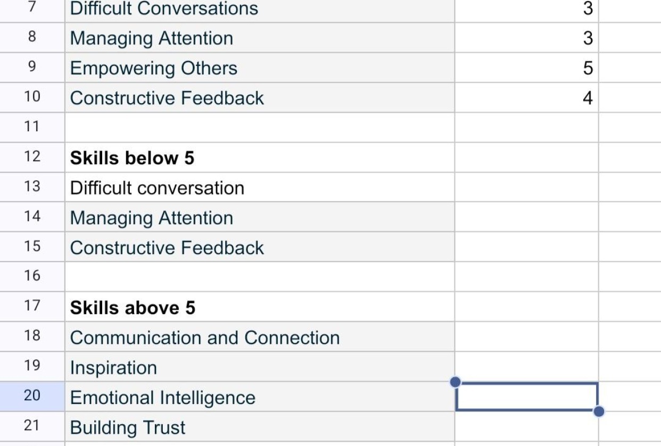Click the Skills above 5 heading cell
The image size is (661, 446).
coord(260,307)
